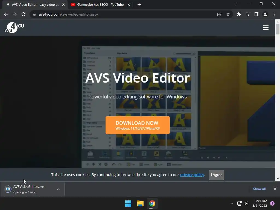View site information via padlock icon
280x210 pixels.
coord(34,14)
